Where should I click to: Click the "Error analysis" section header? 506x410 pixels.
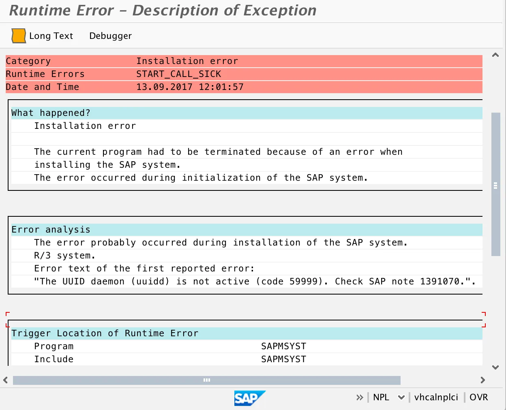[51, 230]
